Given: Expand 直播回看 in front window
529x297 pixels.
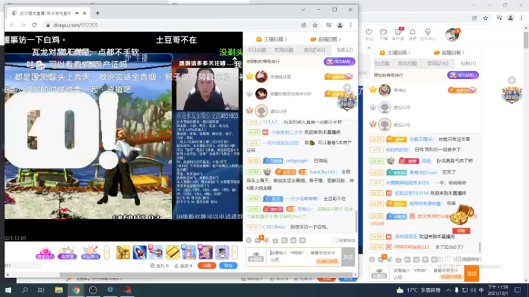Looking at the screenshot, I should (325, 39).
